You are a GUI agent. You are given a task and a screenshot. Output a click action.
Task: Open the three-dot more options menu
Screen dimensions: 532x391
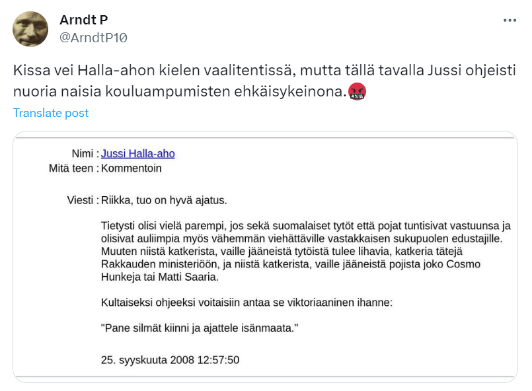click(510, 20)
